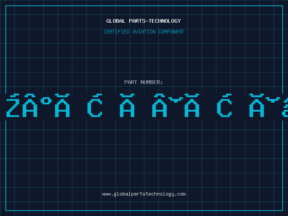This screenshot has height=216, width=288.
Task: Click the garbled part number string
Action: pyautogui.click(x=147, y=105)
